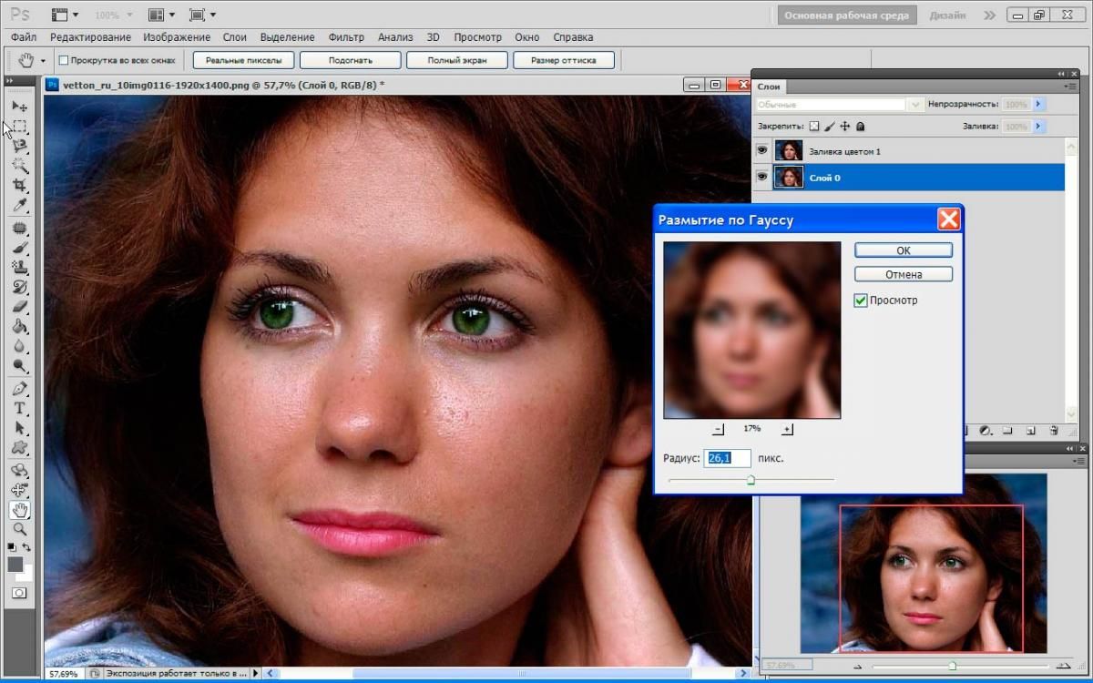Click the foreground color swatch
1093x683 pixels.
click(x=15, y=565)
